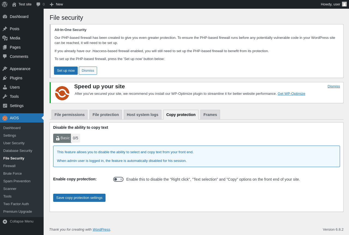Click the New plus icon
The image size is (349, 235).
pos(52,4)
